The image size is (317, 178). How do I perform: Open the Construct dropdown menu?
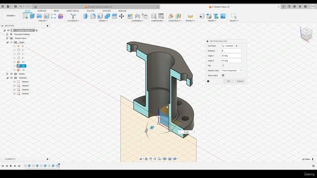175,21
